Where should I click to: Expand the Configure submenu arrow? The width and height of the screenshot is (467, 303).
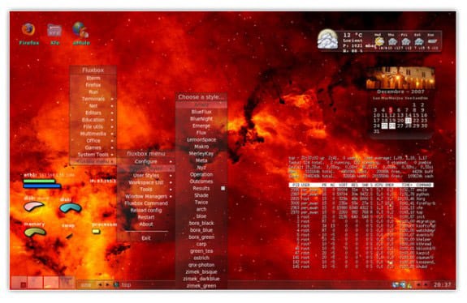pyautogui.click(x=171, y=161)
